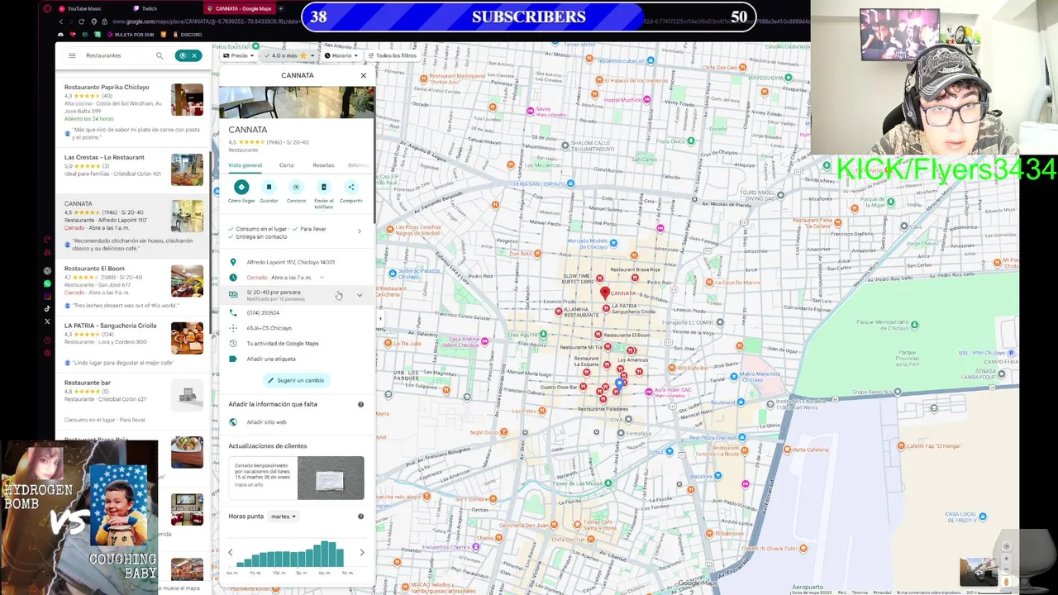Open Todos los filtros
The width and height of the screenshot is (1058, 595).
(x=393, y=55)
